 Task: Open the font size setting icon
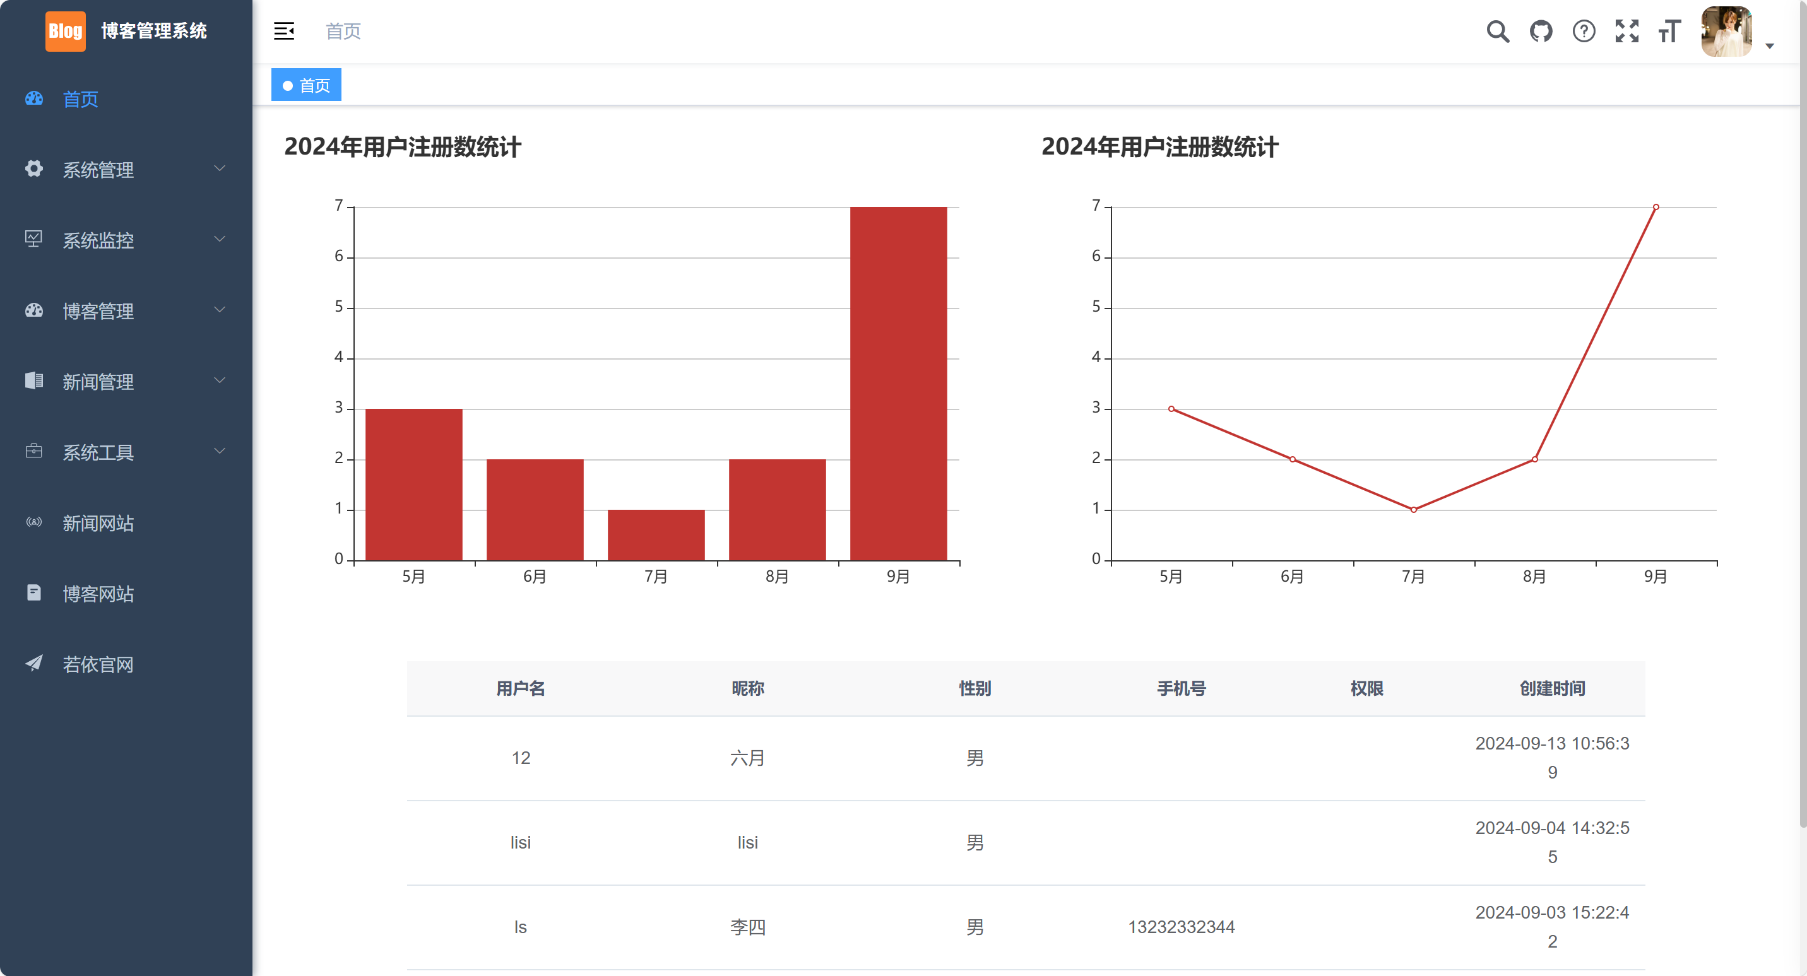coord(1669,32)
